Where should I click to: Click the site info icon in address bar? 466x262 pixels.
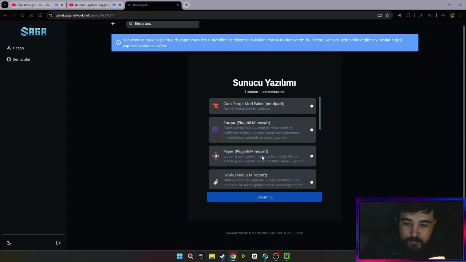(x=51, y=15)
